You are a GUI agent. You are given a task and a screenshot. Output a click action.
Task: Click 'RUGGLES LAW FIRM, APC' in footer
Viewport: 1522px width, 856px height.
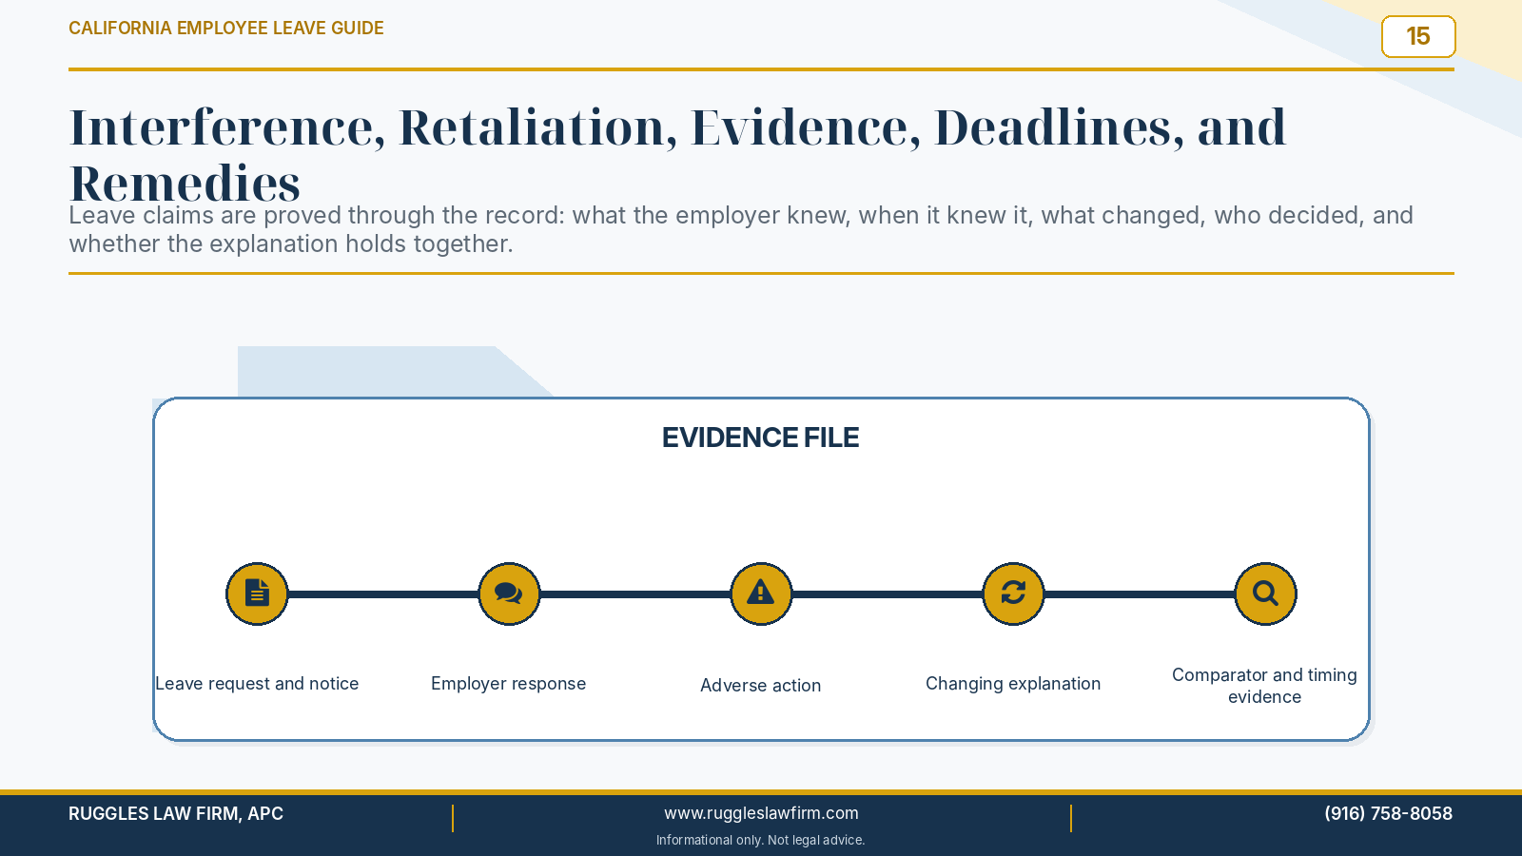pyautogui.click(x=176, y=813)
